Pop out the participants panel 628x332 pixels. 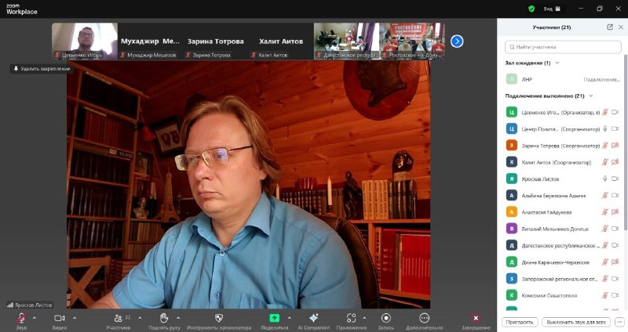(x=610, y=27)
